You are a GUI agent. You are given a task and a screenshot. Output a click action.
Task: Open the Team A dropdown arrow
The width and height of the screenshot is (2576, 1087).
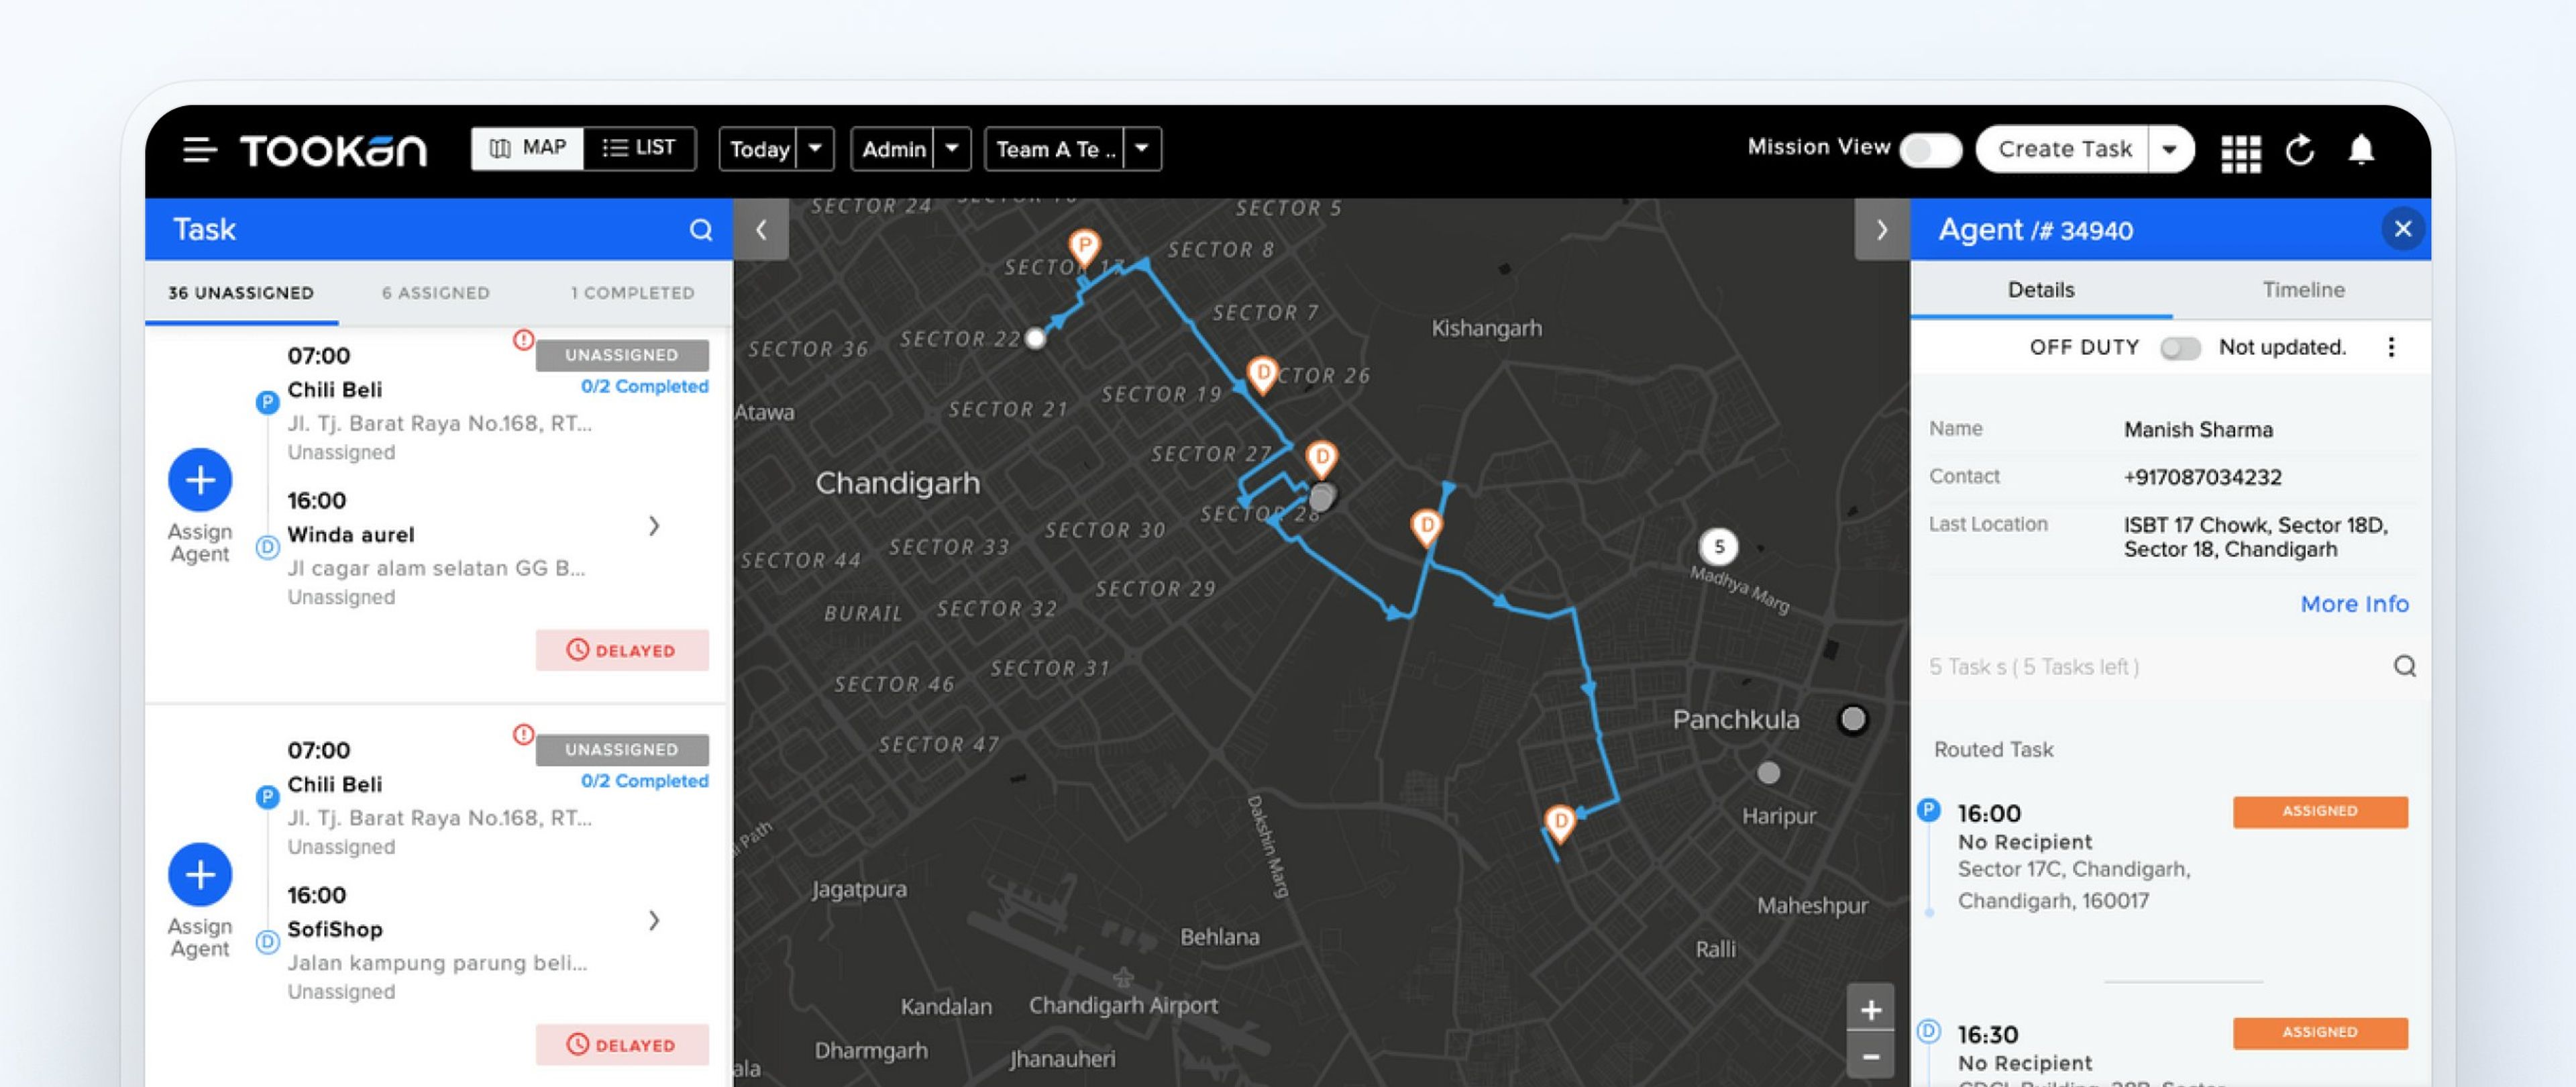tap(1142, 149)
